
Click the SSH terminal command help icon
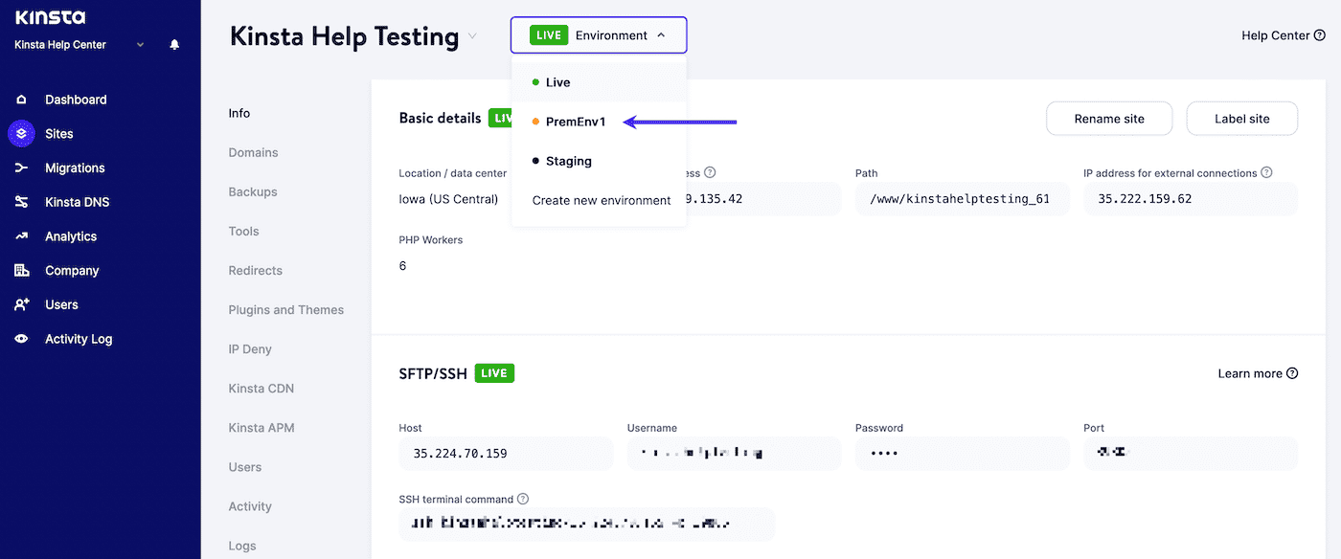522,499
